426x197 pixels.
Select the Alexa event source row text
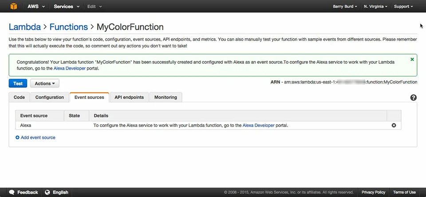click(x=26, y=126)
